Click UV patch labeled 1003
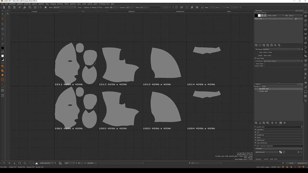This screenshot has height=173, width=308. [x=166, y=107]
